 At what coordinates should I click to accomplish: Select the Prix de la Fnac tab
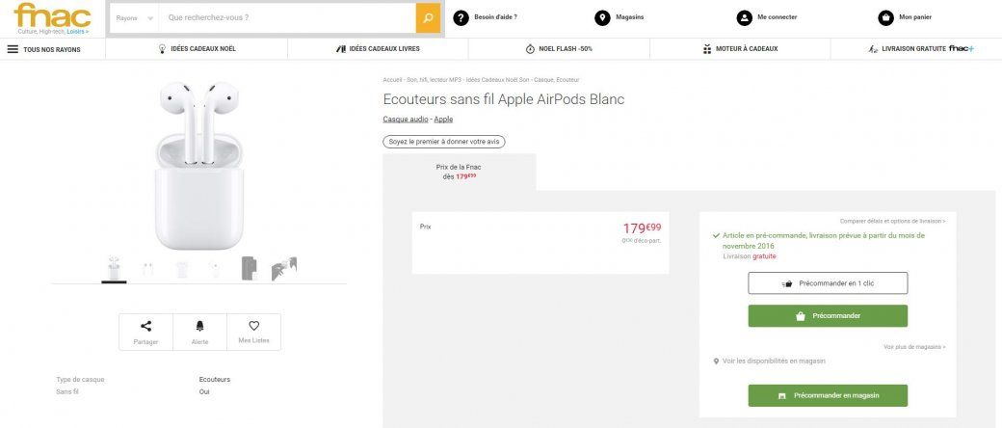[459, 172]
